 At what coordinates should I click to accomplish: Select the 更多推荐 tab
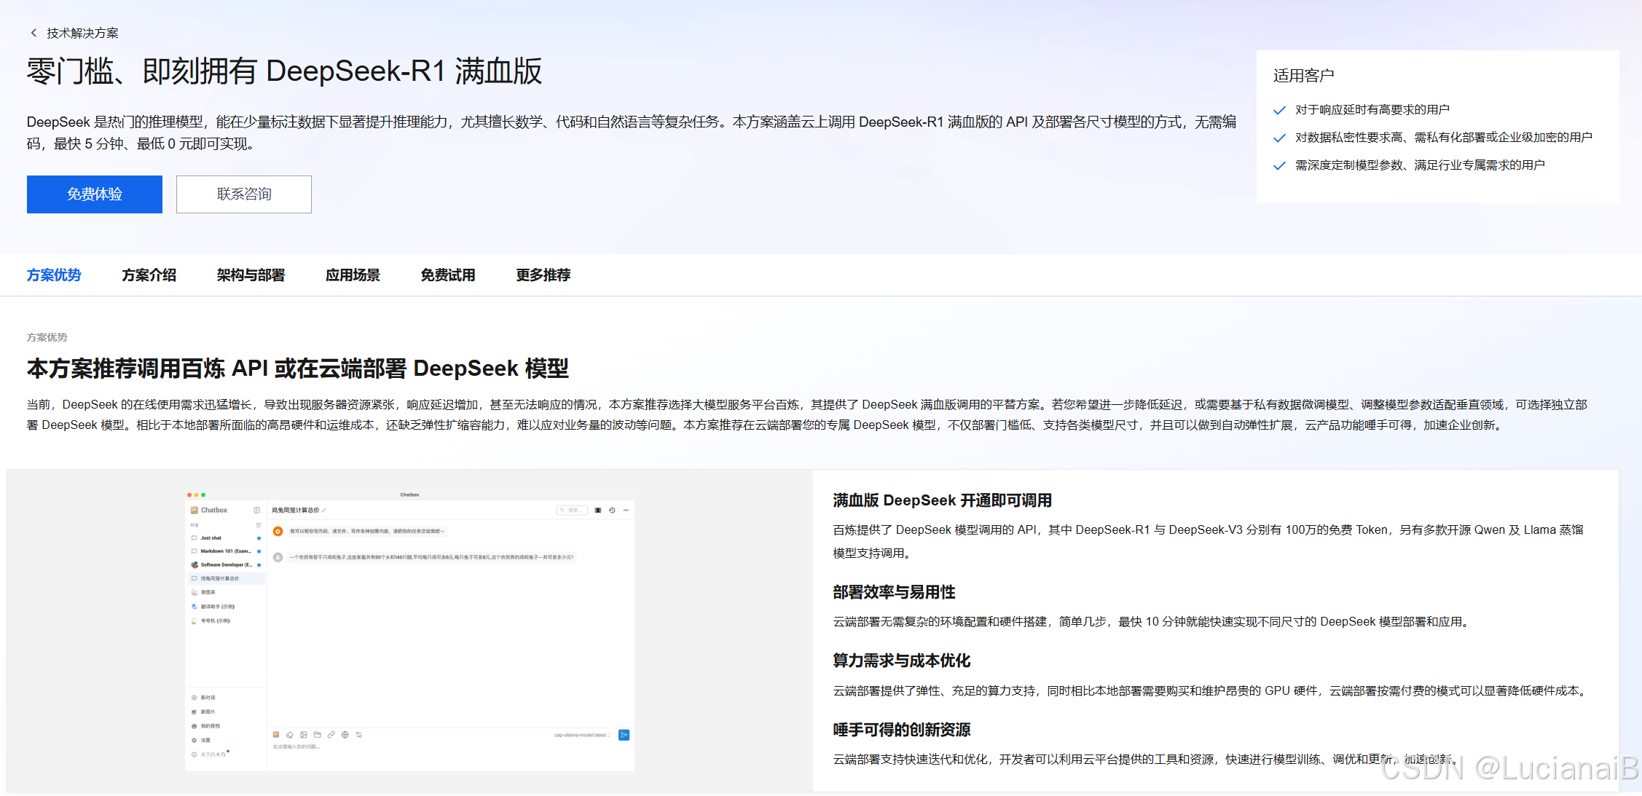coord(543,275)
